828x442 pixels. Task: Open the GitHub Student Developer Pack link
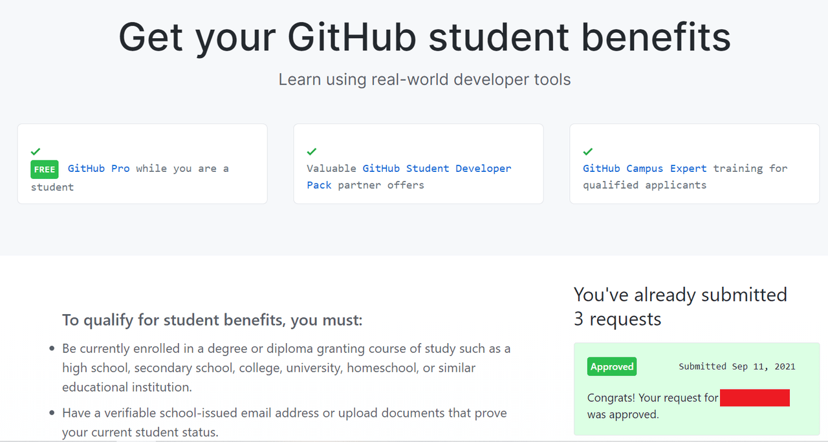[x=409, y=176]
